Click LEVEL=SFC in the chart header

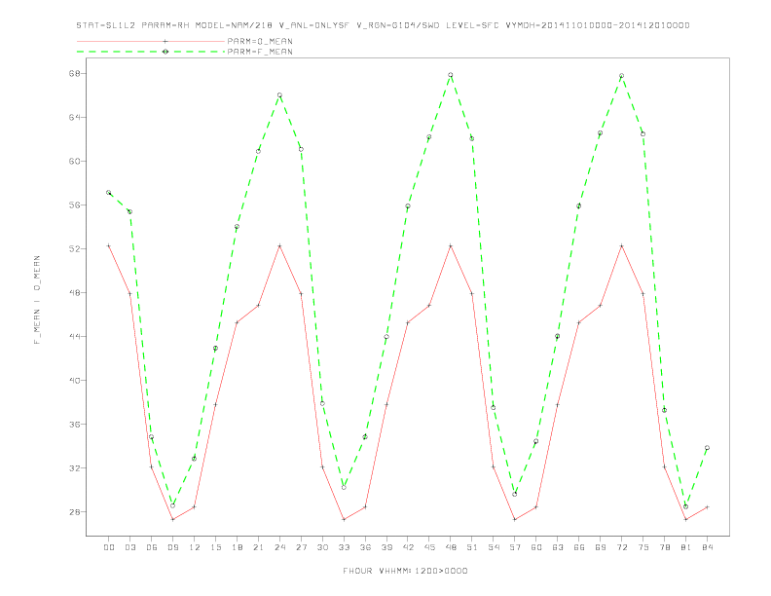pos(472,25)
